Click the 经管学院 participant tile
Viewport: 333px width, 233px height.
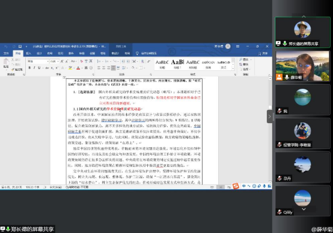click(x=302, y=133)
